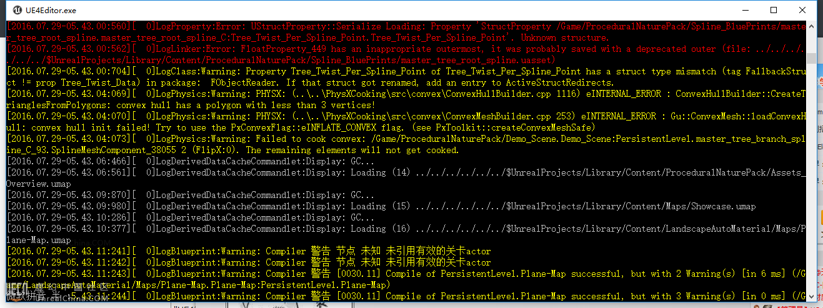Click the yellow LogClass Warning line

point(406,77)
